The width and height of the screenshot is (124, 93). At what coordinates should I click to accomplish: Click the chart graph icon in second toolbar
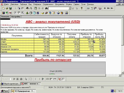53,13
